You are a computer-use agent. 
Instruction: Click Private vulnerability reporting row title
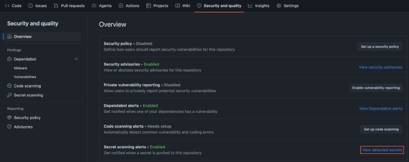point(132,85)
